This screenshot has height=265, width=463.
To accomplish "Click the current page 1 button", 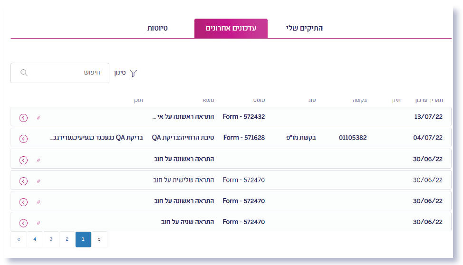I will pyautogui.click(x=83, y=239).
